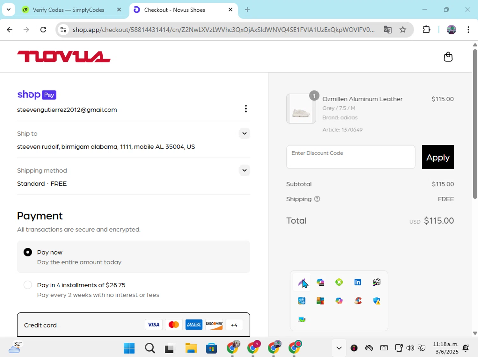Screen dimensions: 478x357
Task: Reload the checkout page
Action: [43, 30]
